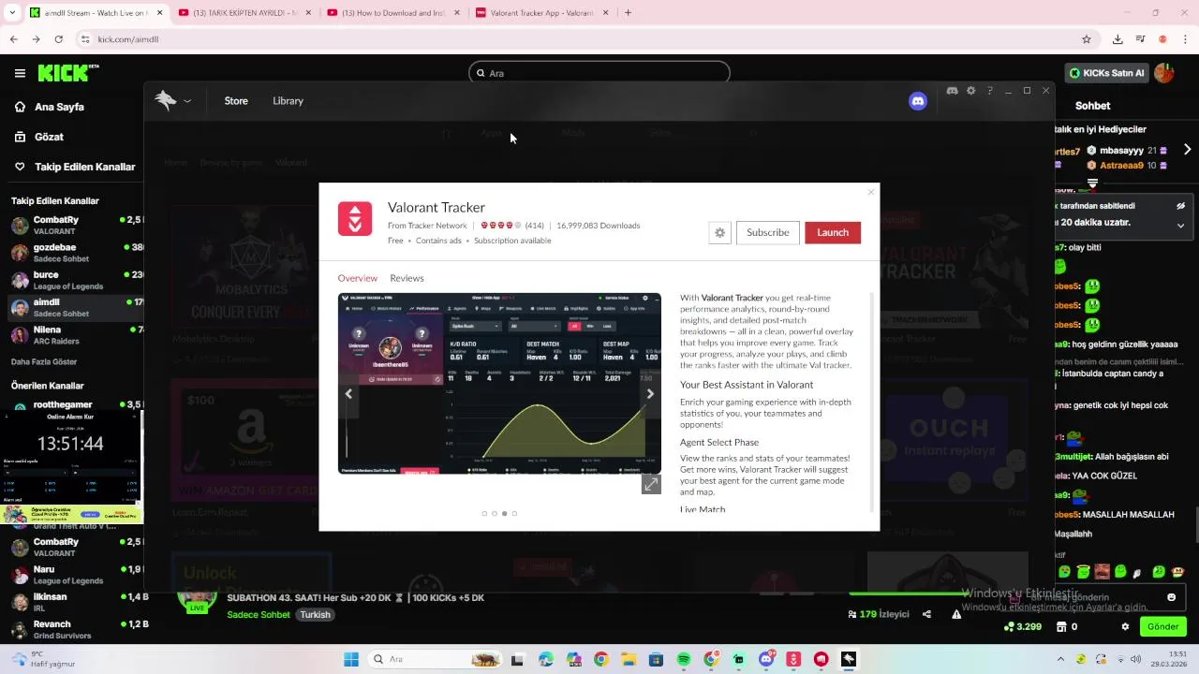Open the Revanch channel in the sidebar
1199x674 pixels.
(x=73, y=629)
